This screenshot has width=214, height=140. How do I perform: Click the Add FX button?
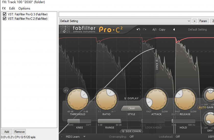7,132
